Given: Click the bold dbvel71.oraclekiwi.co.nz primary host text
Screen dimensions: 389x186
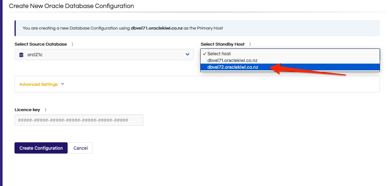Looking at the screenshot, I should 157,28.
